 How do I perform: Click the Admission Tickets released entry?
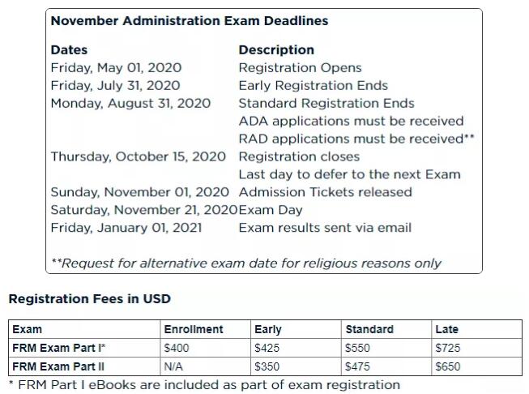tap(325, 192)
